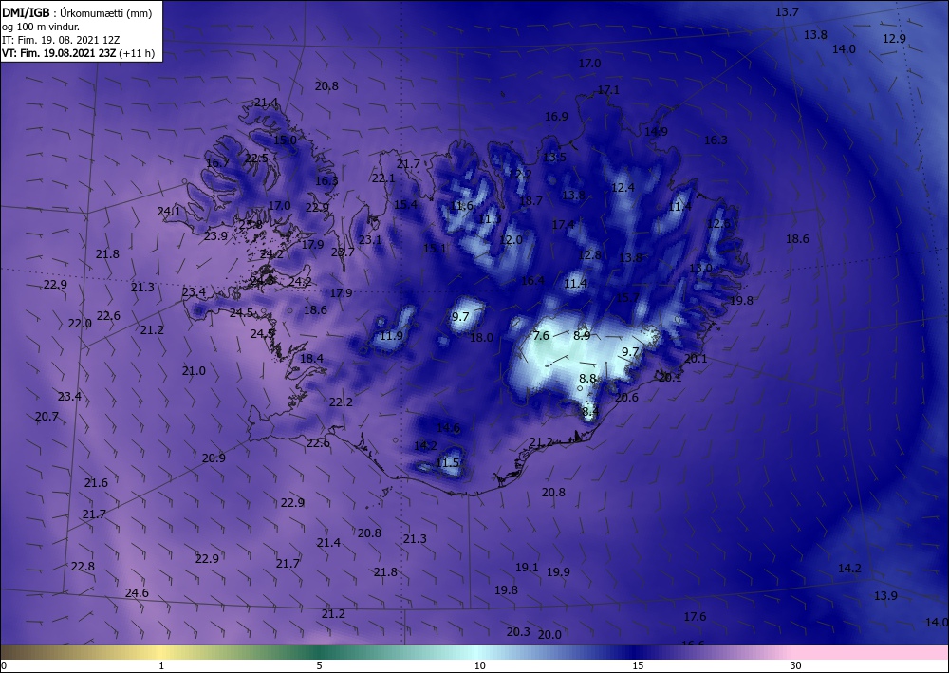
Task: Click the 12.0 value on the map
Action: coord(511,240)
